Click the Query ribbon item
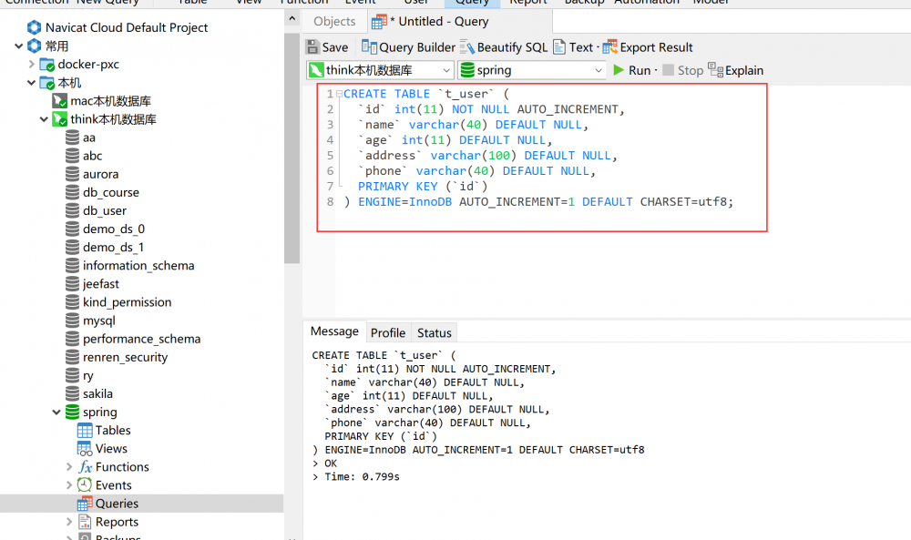This screenshot has height=540, width=911. click(x=472, y=3)
